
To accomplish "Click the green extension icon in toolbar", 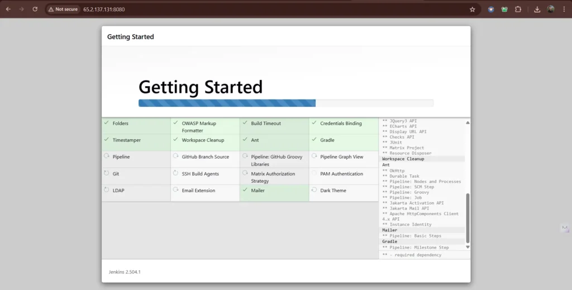I will (504, 9).
